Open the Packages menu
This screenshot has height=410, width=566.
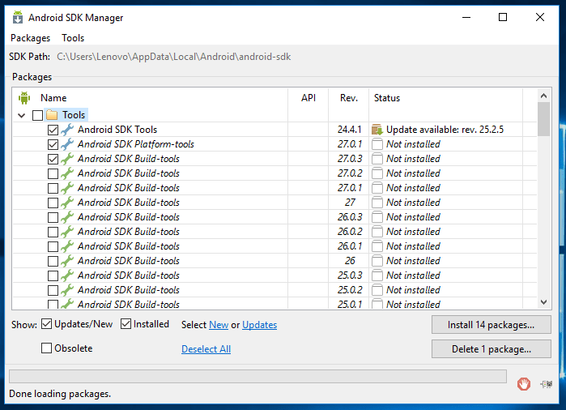30,38
